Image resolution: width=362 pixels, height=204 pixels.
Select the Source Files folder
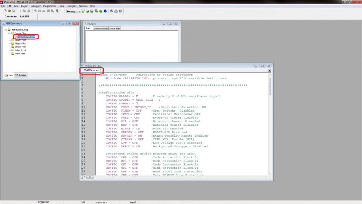tap(20, 33)
